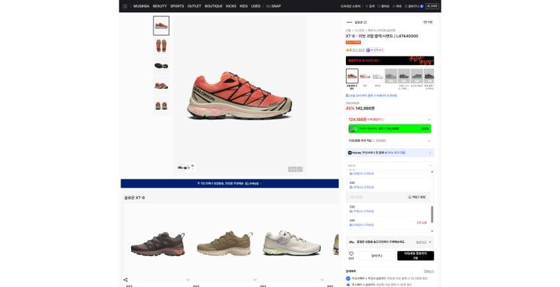Image resolution: width=560 pixels, height=287 pixels.
Task: Click the login button in header
Action: (432, 6)
